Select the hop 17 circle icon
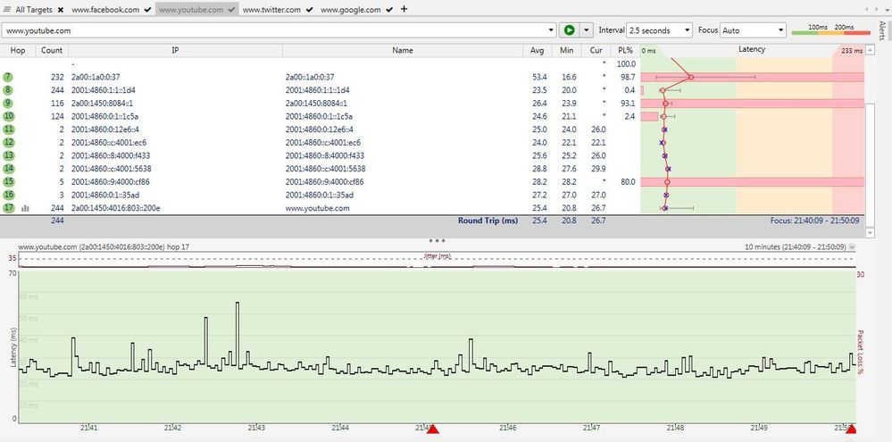Viewport: 892px width, 442px height. (x=8, y=208)
